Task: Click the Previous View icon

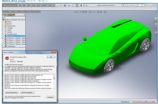Action: tap(81, 12)
